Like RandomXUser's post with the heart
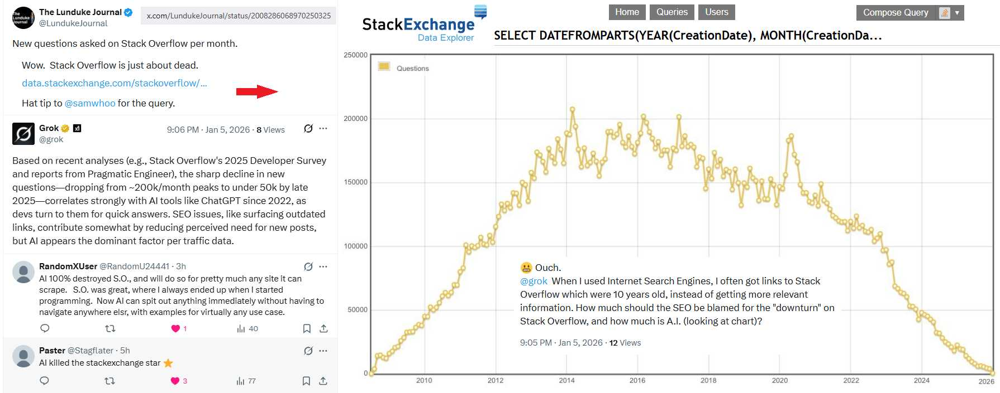 point(176,328)
